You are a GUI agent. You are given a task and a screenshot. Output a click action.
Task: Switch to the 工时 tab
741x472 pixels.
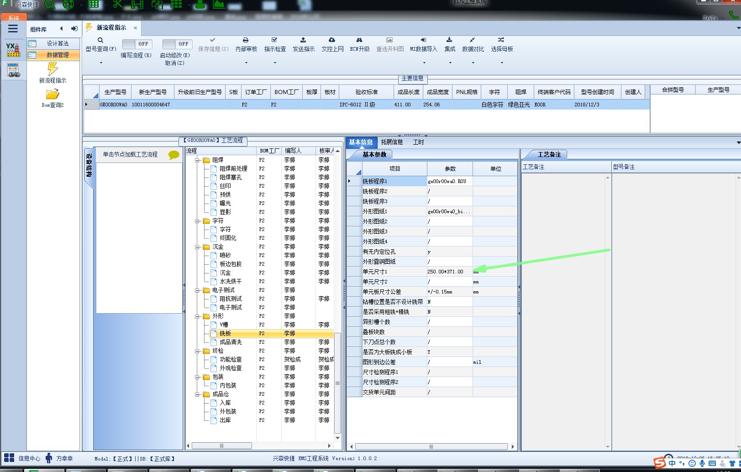[418, 142]
